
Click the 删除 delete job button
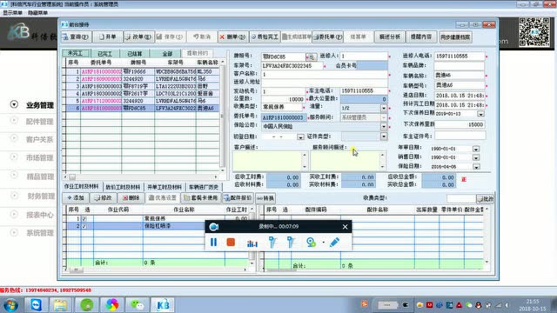[x=131, y=198]
